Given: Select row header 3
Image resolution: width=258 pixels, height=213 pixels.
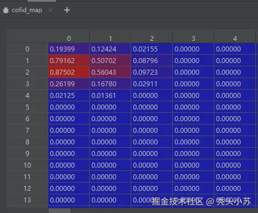Looking at the screenshot, I should pos(27,84).
